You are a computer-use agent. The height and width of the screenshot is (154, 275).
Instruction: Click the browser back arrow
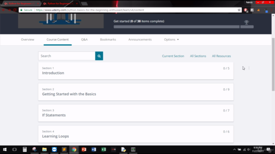pyautogui.click(x=3, y=10)
